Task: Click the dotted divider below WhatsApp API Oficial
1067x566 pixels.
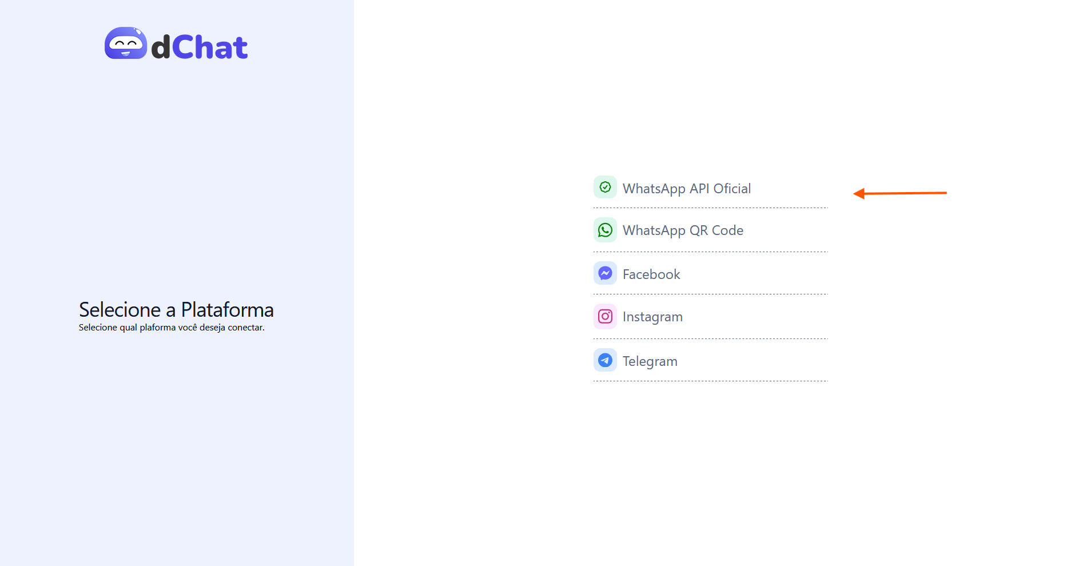Action: 710,208
